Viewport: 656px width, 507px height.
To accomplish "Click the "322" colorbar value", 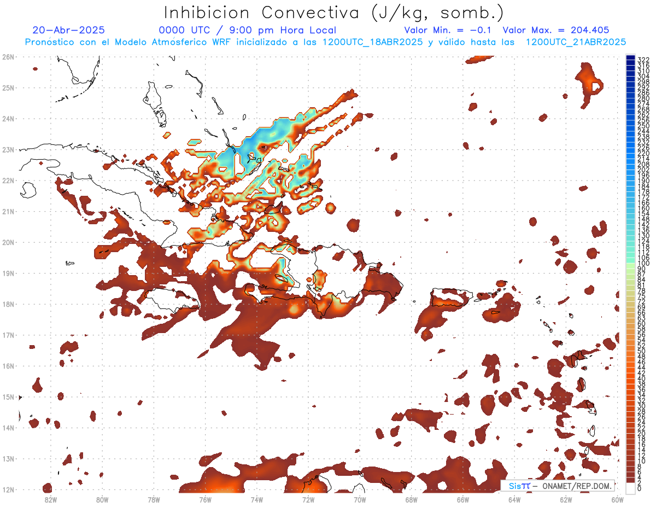I will point(643,60).
